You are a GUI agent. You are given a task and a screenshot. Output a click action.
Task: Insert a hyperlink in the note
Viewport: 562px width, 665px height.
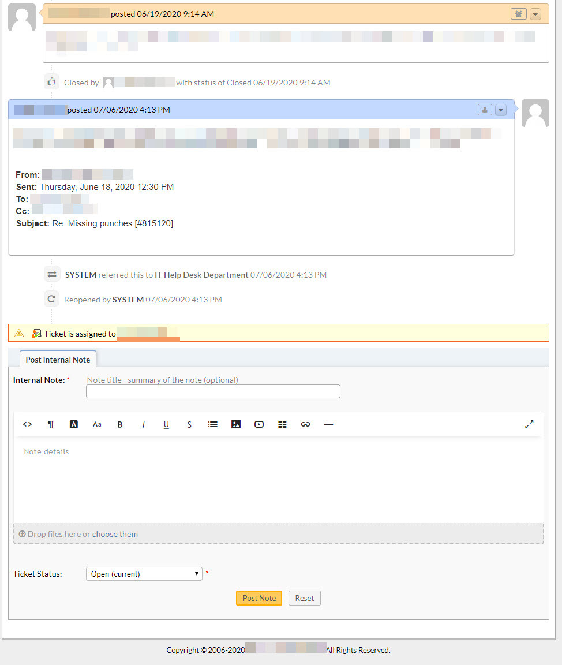305,424
